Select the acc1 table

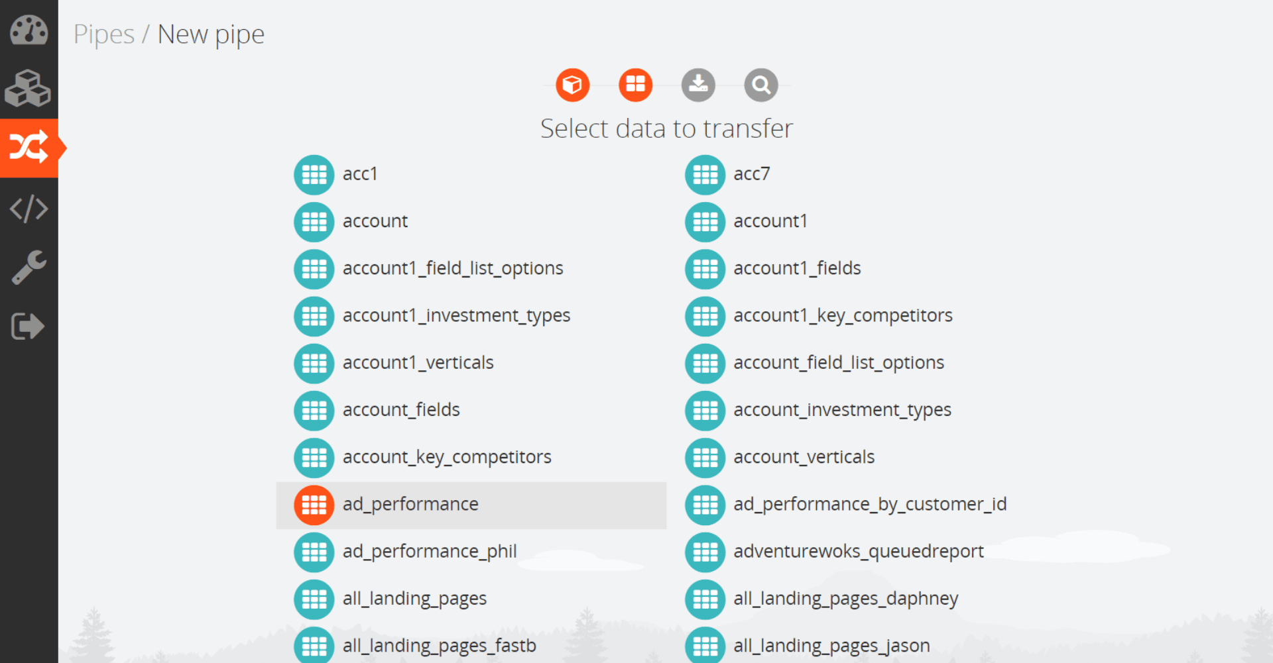359,174
